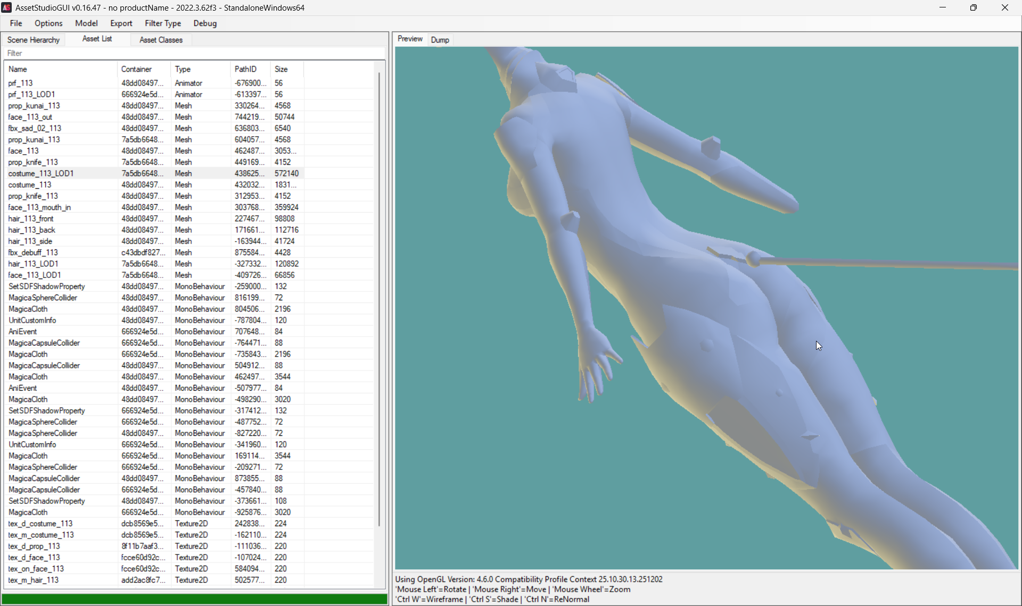Select the hair_113_front mesh row
The width and height of the screenshot is (1022, 606).
point(31,218)
